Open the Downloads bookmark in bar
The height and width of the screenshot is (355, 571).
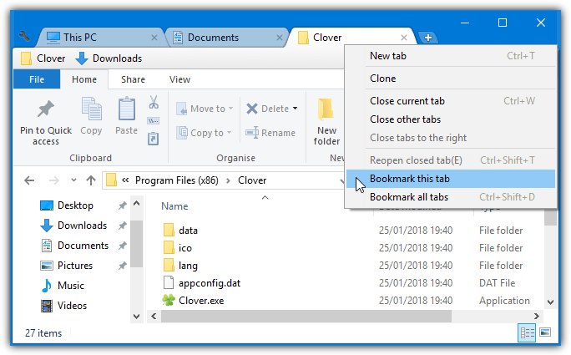(x=109, y=58)
